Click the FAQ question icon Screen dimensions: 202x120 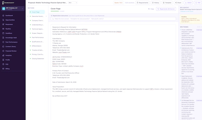[x=3, y=64]
